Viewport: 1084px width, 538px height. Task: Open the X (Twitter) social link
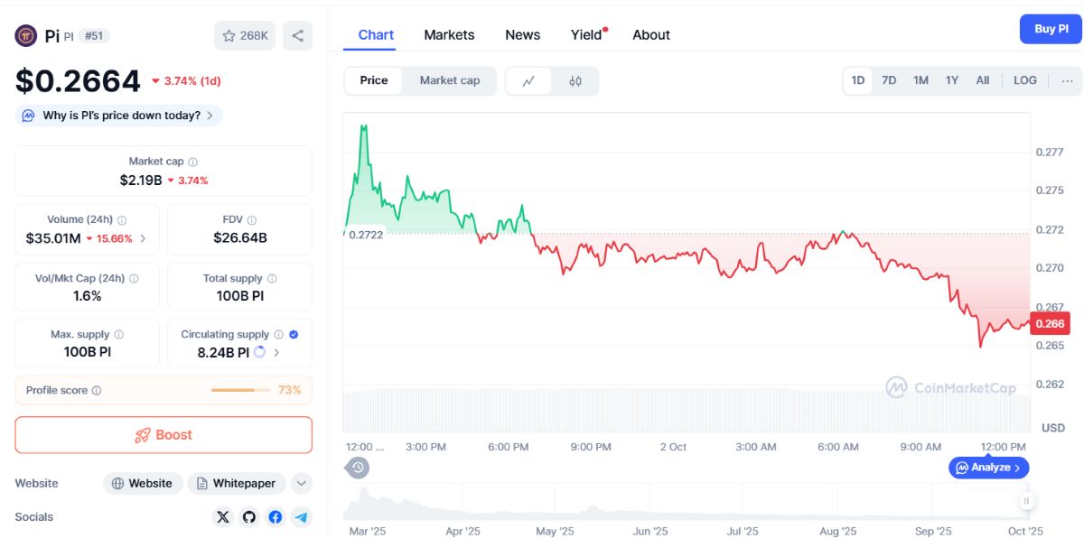[x=223, y=517]
